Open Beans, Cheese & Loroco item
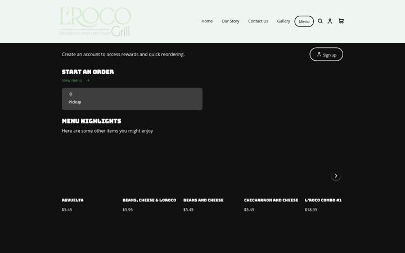Viewport: 405px width, 253px height. pyautogui.click(x=149, y=200)
